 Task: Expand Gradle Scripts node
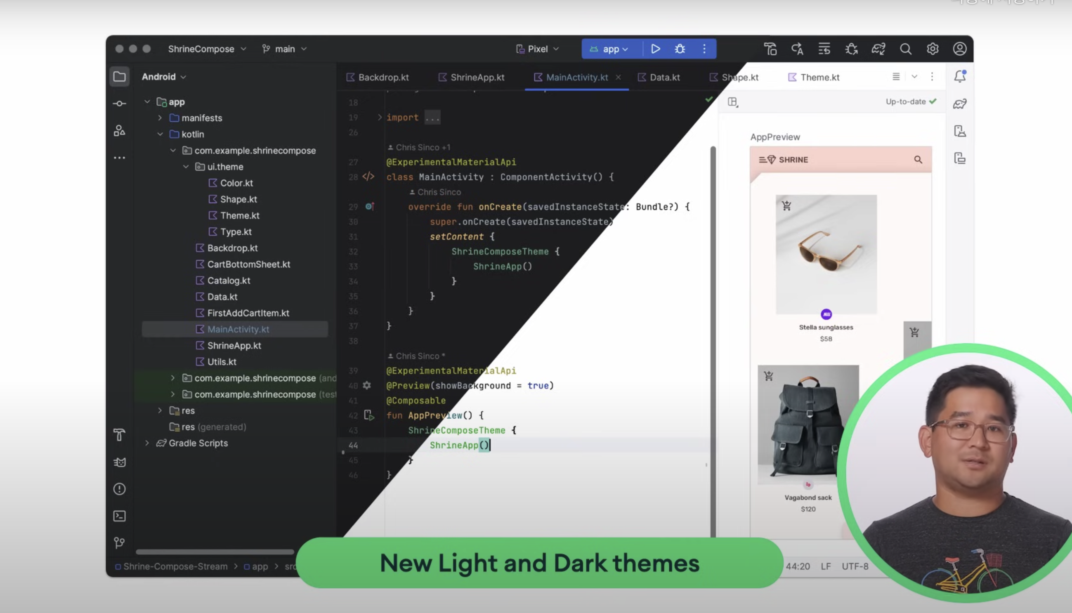[147, 443]
